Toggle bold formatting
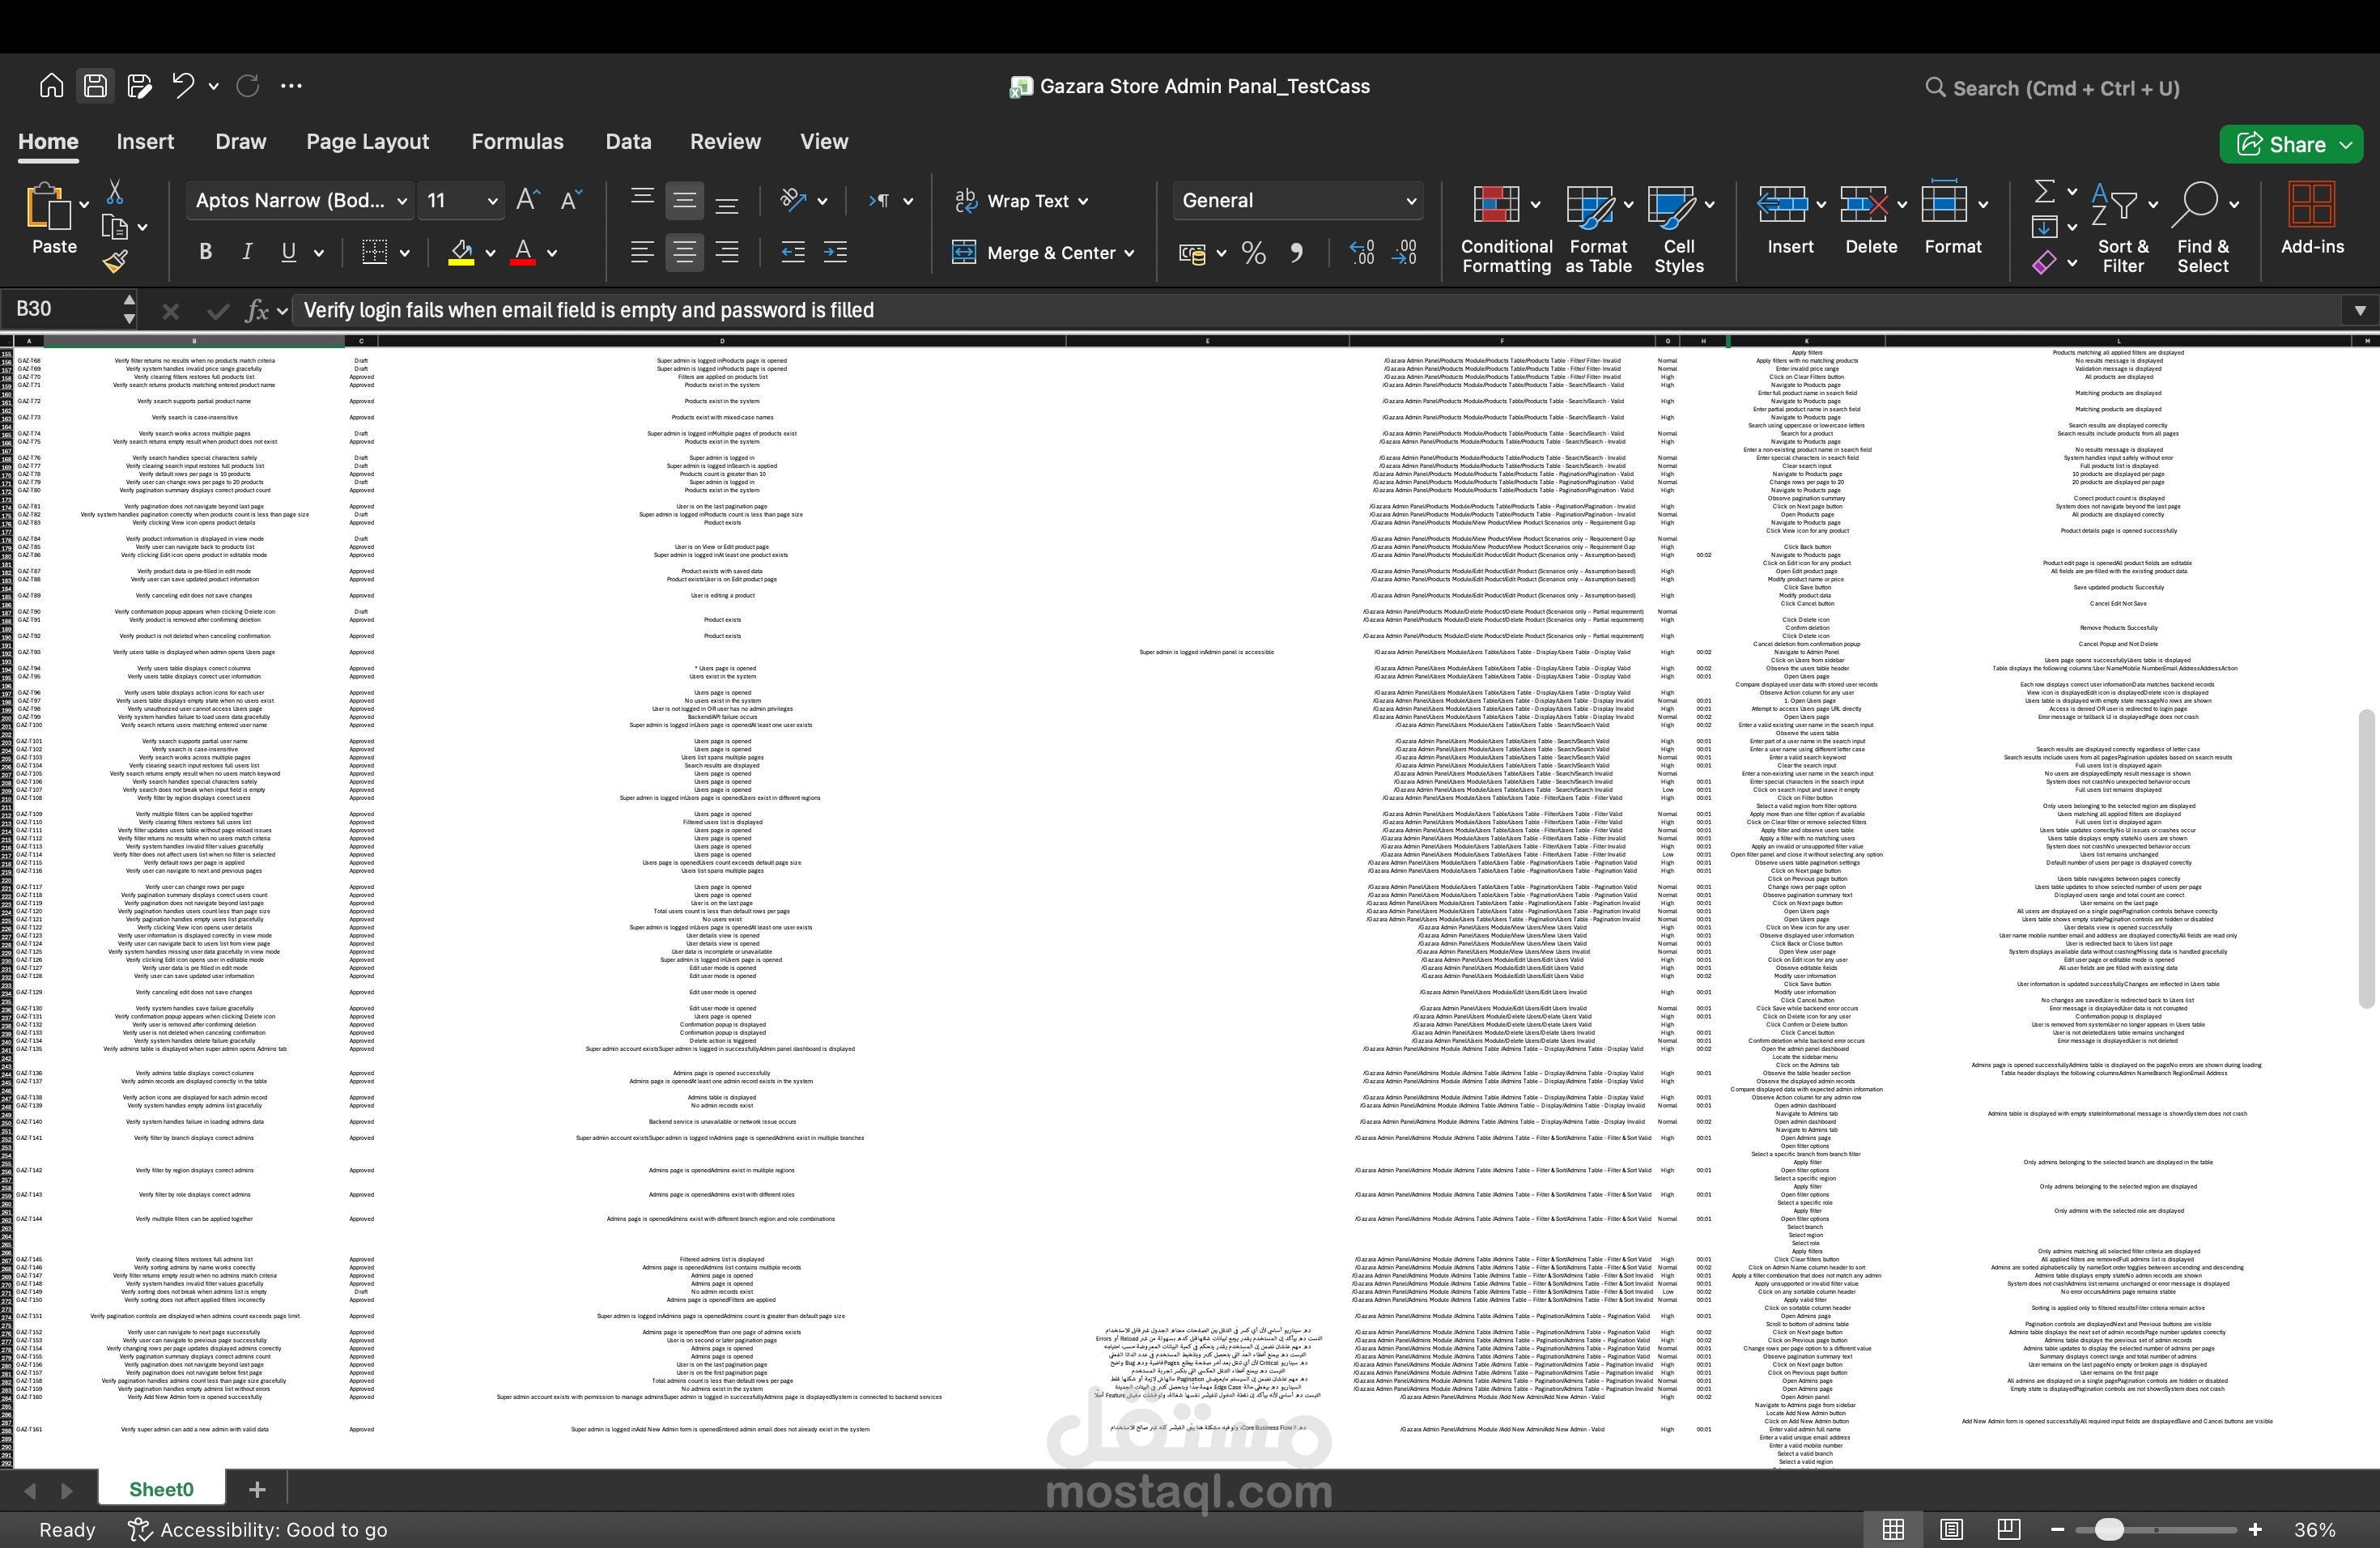This screenshot has width=2380, height=1548. point(205,251)
